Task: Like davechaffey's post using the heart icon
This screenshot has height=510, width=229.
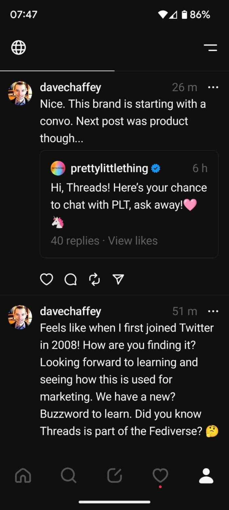Action: [46, 279]
